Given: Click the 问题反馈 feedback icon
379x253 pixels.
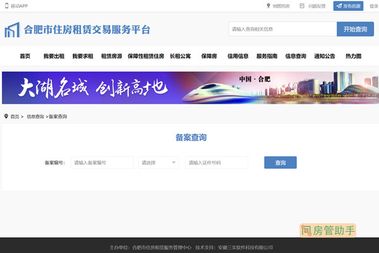Looking at the screenshot, I should pos(302,6).
